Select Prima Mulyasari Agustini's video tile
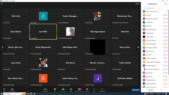The width and height of the screenshot is (169, 95). 71,32
